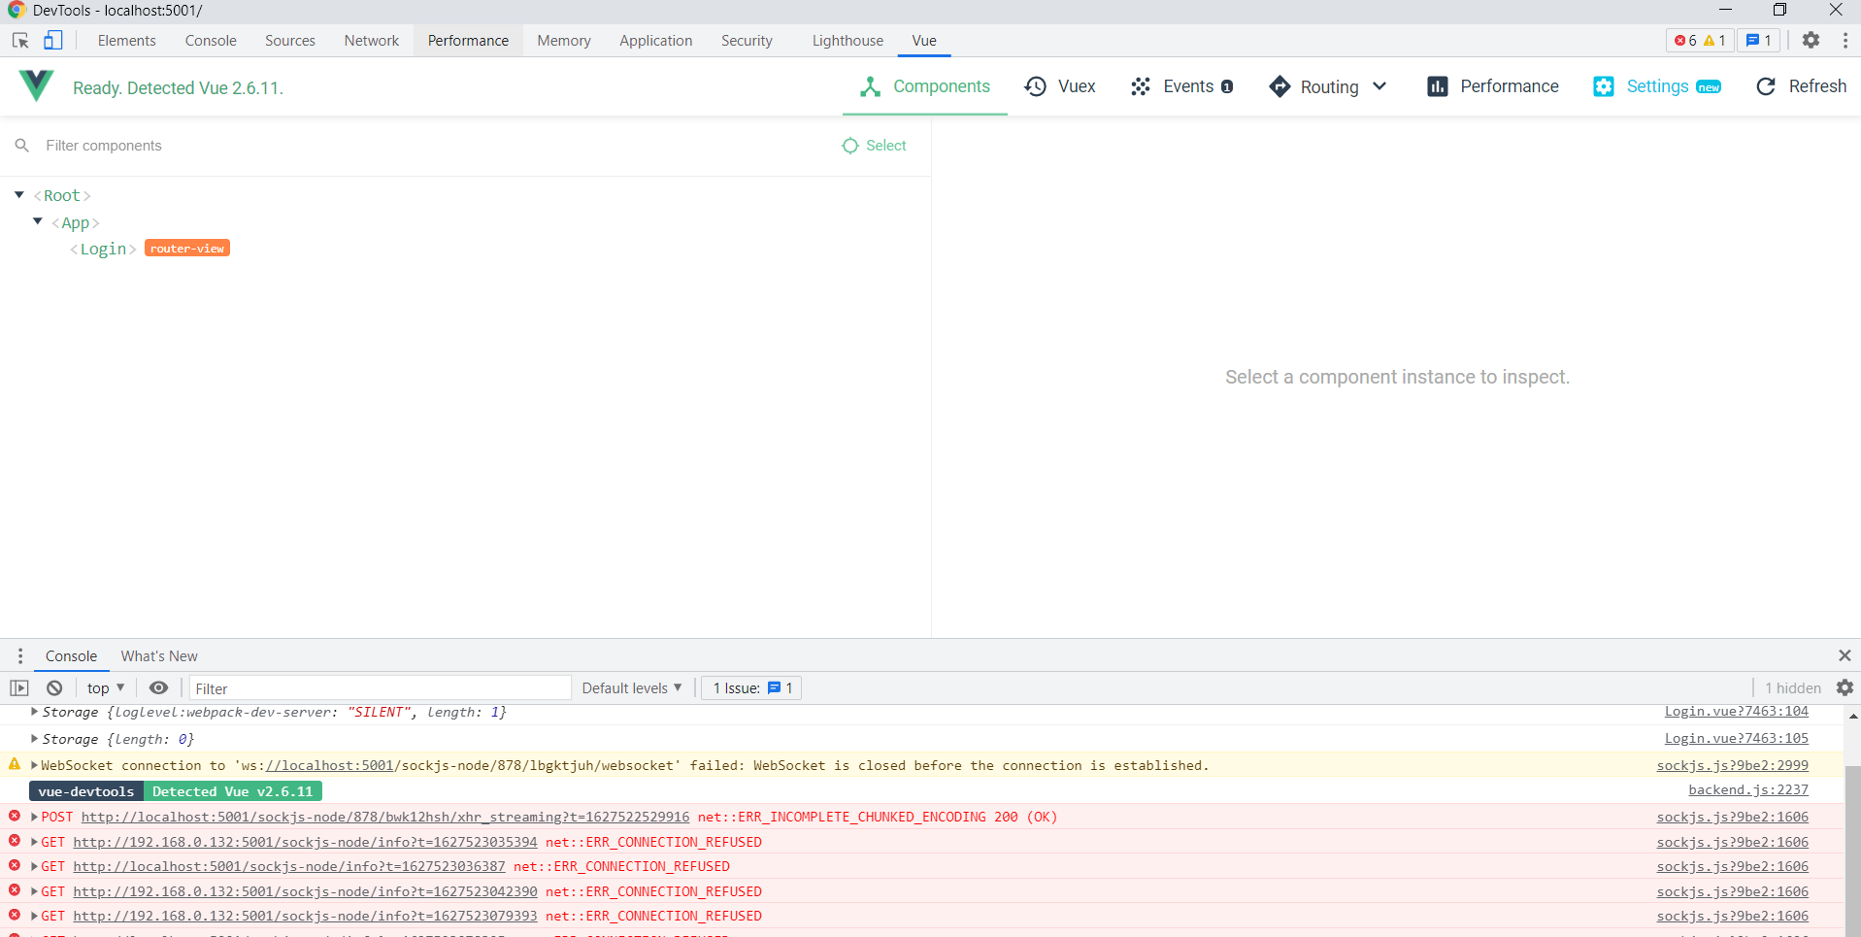Select the Login component in tree

click(x=103, y=250)
